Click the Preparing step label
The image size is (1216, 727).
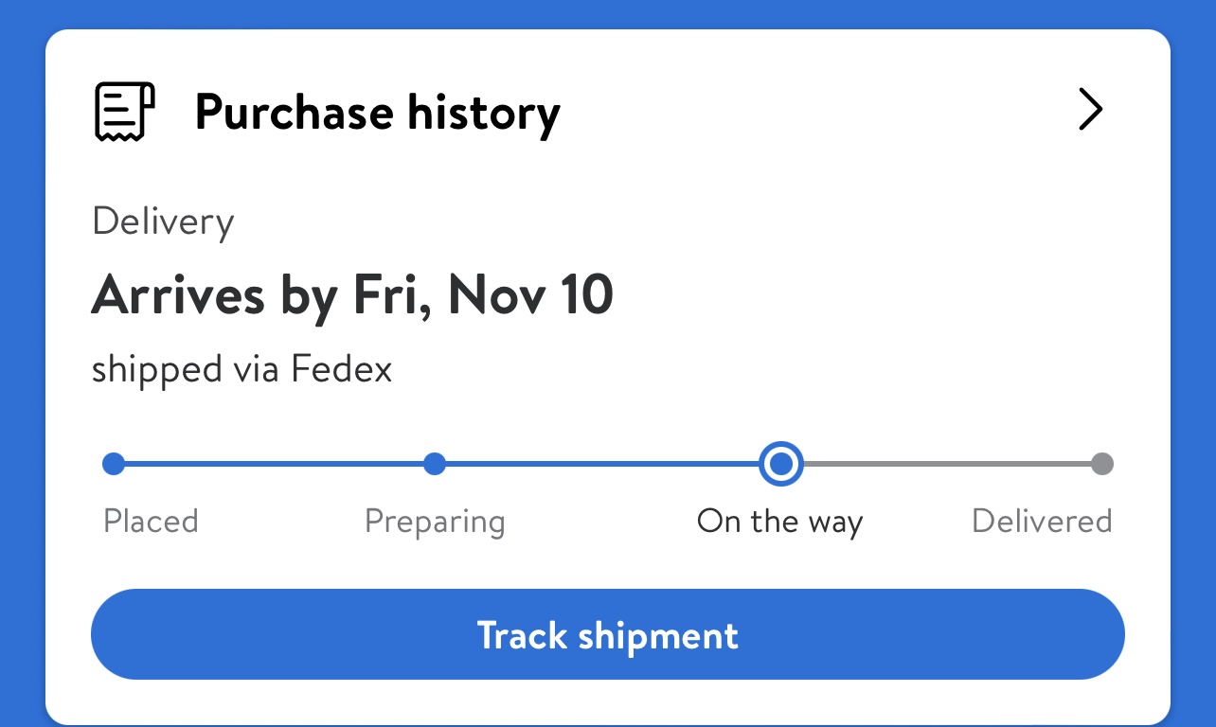tap(435, 523)
